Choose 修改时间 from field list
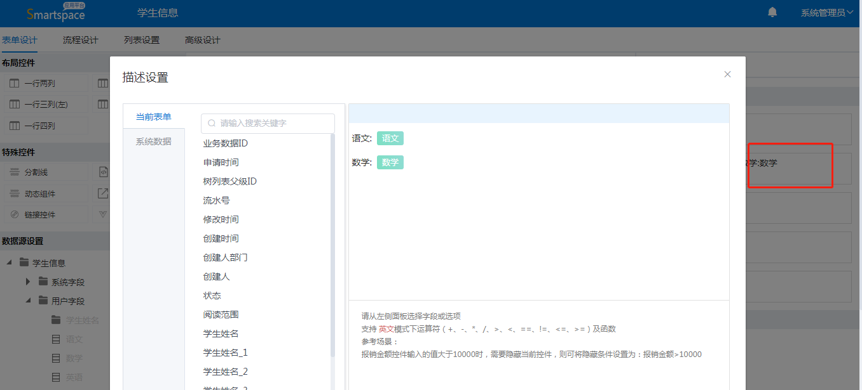 [221, 219]
